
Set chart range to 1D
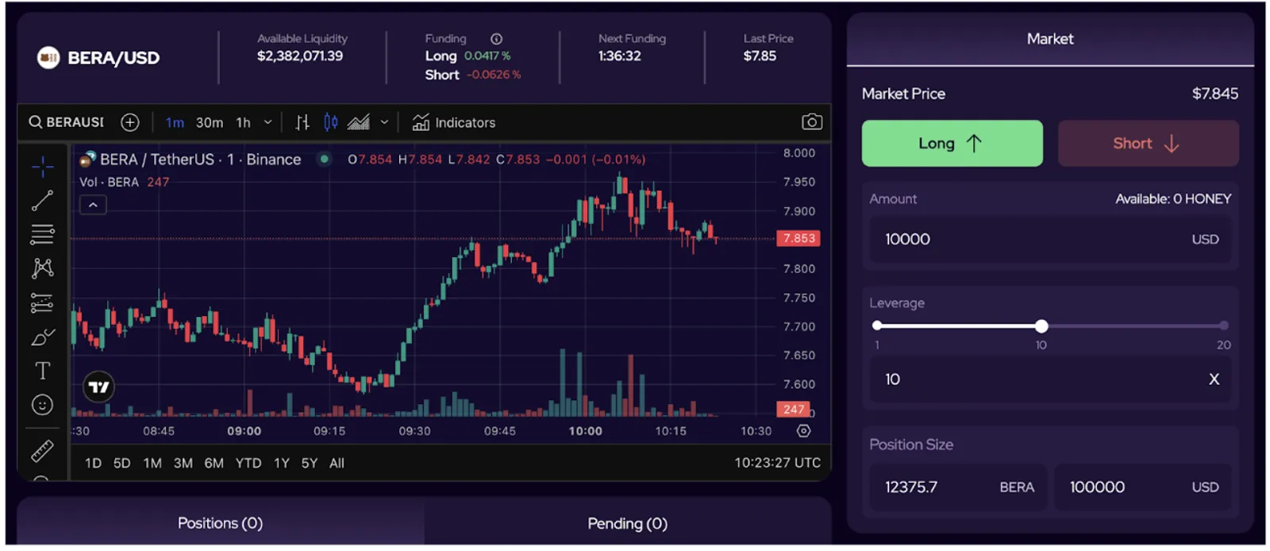[93, 463]
